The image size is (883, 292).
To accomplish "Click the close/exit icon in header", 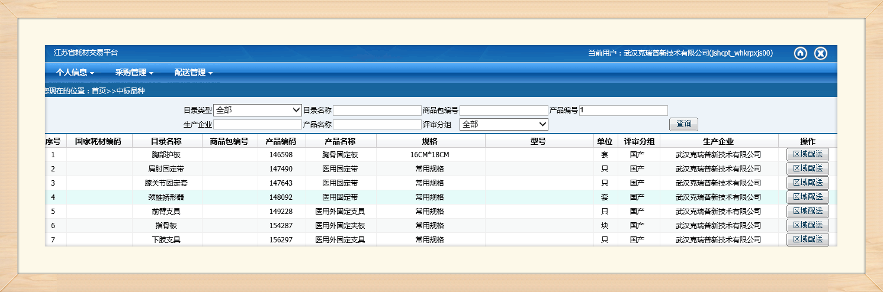I will [x=820, y=54].
